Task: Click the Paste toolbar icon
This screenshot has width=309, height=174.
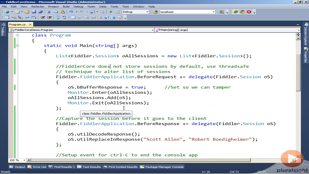Action: coord(63,12)
